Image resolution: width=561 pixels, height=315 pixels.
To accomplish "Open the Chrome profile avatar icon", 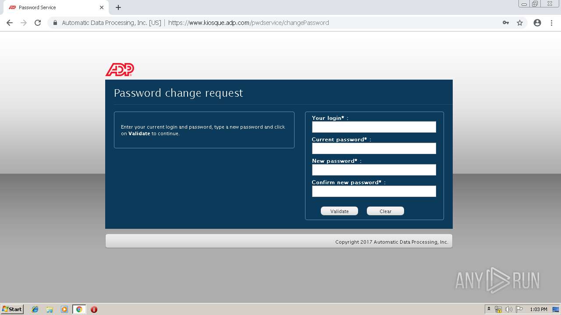I will click(537, 23).
